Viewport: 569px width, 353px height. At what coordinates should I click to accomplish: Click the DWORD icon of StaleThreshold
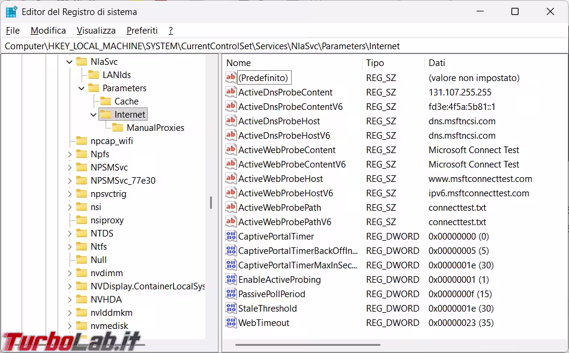coord(231,308)
